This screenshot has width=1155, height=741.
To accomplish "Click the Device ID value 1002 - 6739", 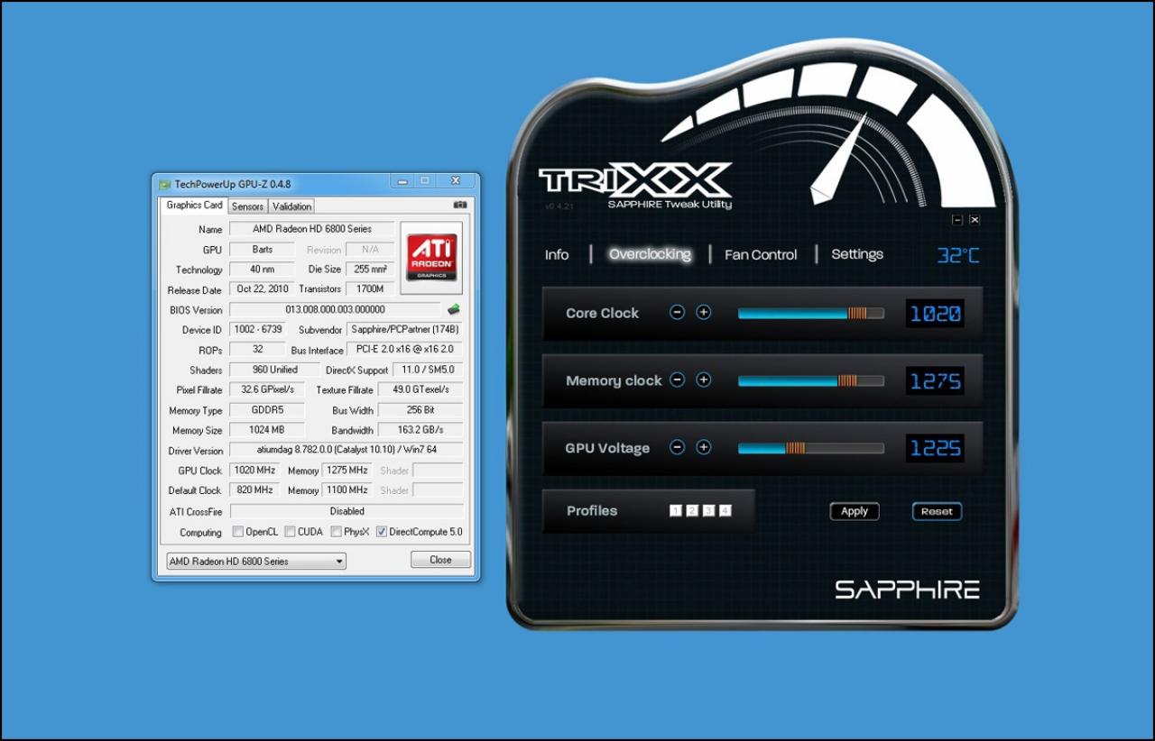I will (257, 330).
